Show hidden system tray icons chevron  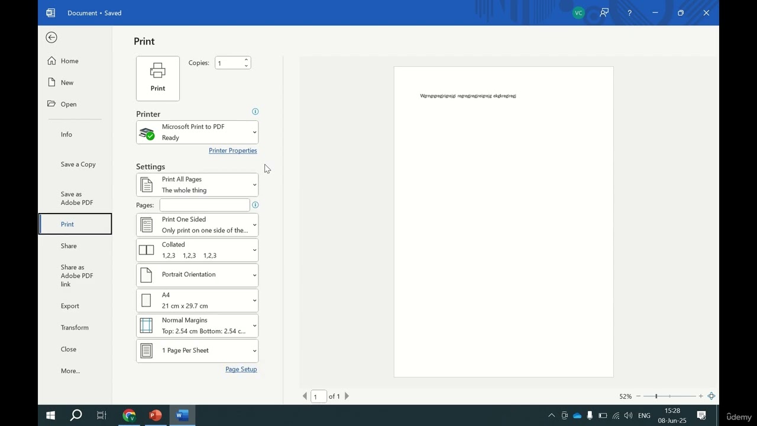click(x=552, y=415)
